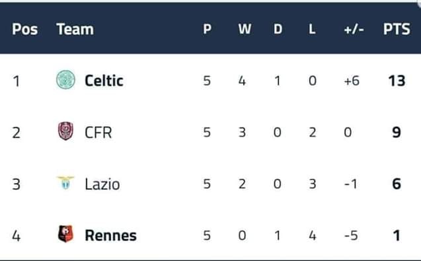Image resolution: width=421 pixels, height=261 pixels.
Task: Select Celtic's 13 points value
Action: pos(397,81)
